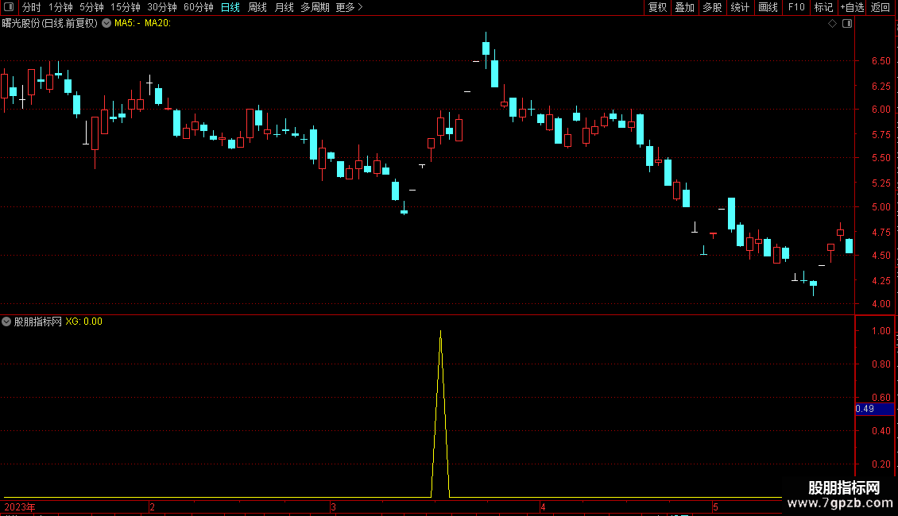Click the 返回 back button
The image size is (898, 516).
point(881,7)
